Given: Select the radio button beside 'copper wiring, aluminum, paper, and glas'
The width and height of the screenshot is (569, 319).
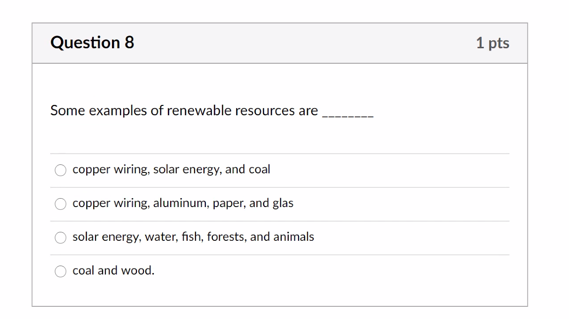Looking at the screenshot, I should click(60, 204).
